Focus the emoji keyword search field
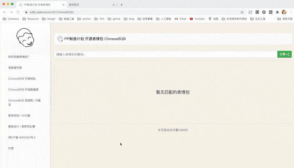The image size is (294, 168). (x=166, y=54)
